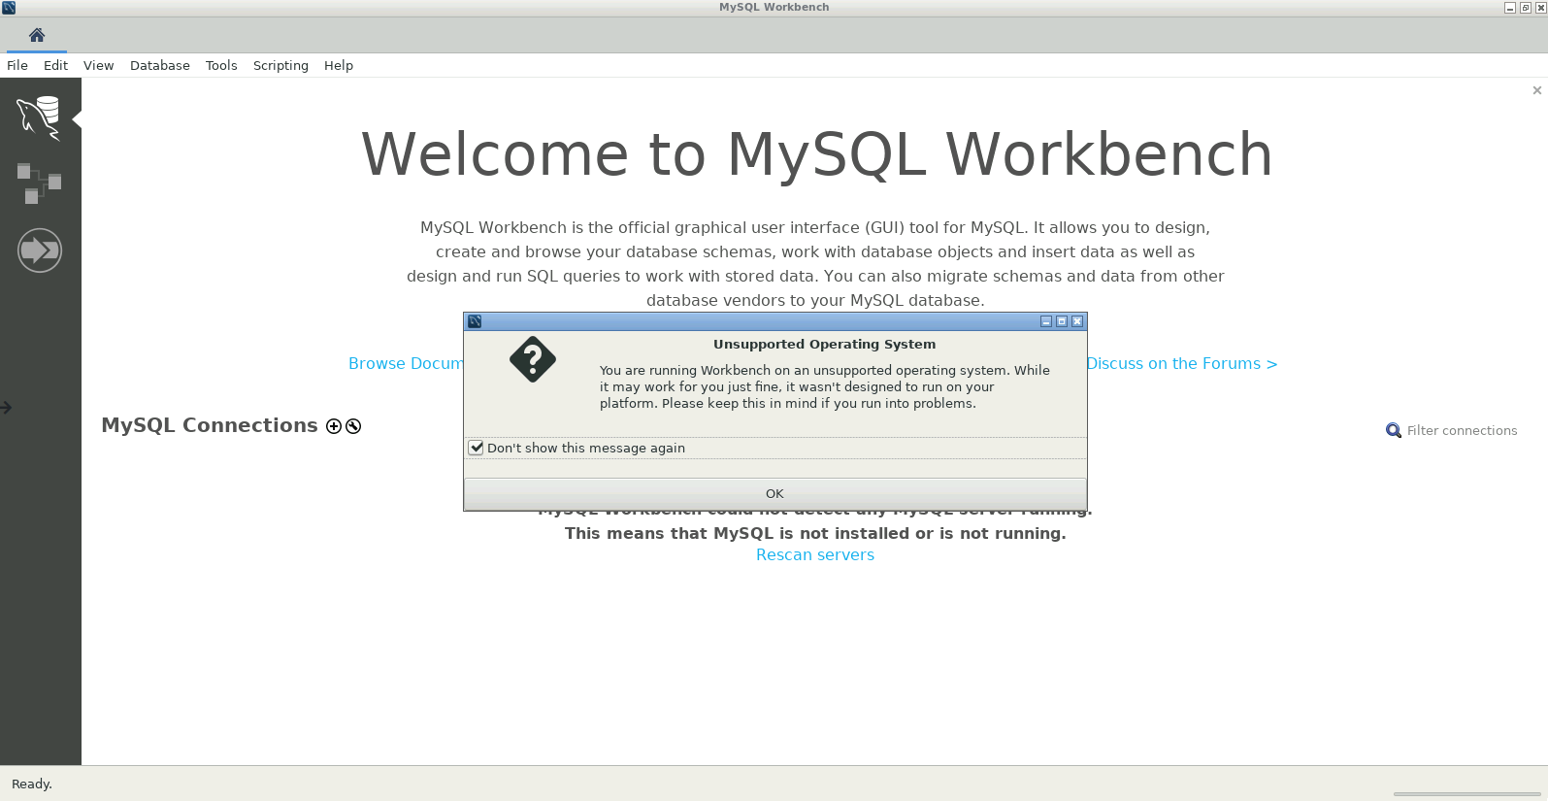This screenshot has width=1548, height=801.
Task: Open the Help menu
Action: (x=339, y=65)
